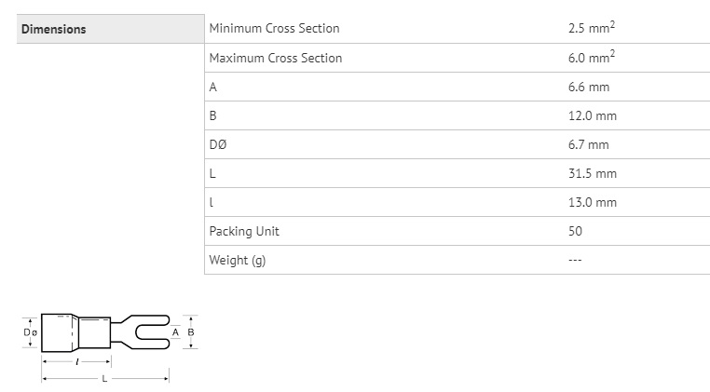Click the B dimension label in diagram
The height and width of the screenshot is (392, 710).
point(190,331)
